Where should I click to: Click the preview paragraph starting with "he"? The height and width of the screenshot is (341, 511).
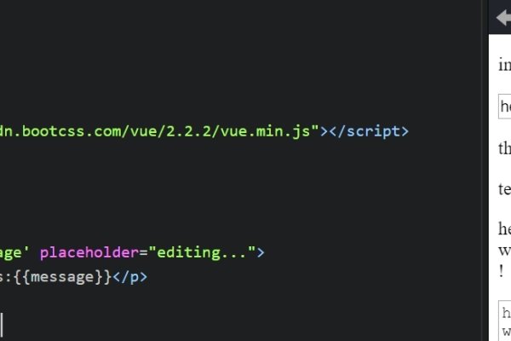(x=505, y=250)
